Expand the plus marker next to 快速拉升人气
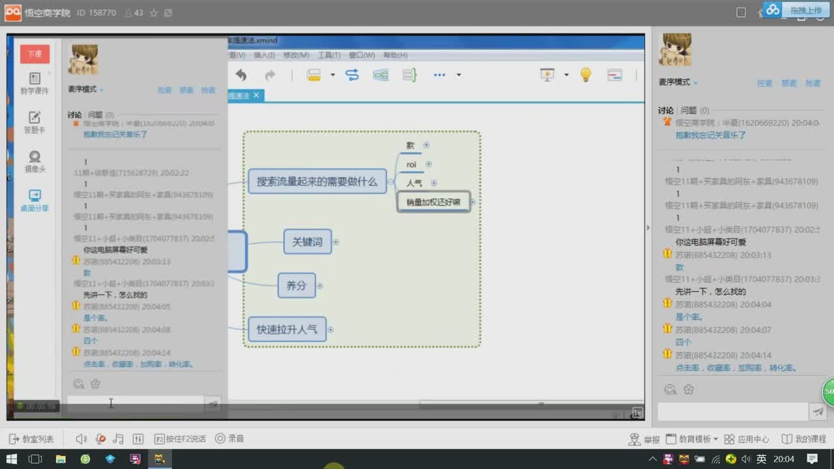 pos(330,330)
